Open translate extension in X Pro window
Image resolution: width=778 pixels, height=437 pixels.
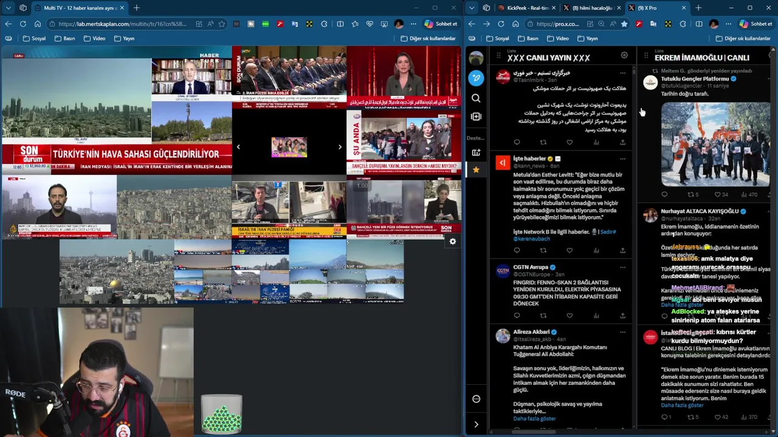(653, 24)
